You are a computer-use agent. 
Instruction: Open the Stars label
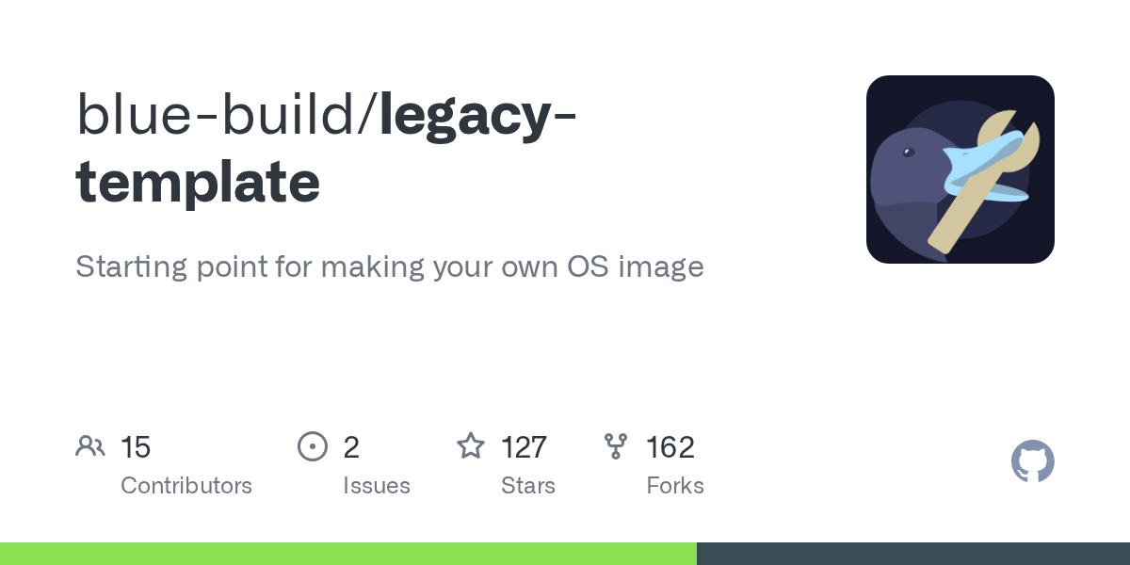coord(528,486)
